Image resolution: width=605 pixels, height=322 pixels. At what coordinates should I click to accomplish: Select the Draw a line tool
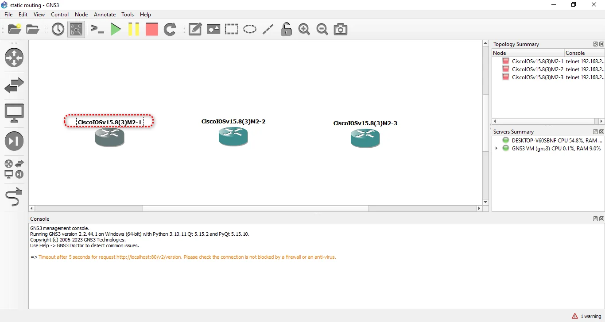(268, 30)
